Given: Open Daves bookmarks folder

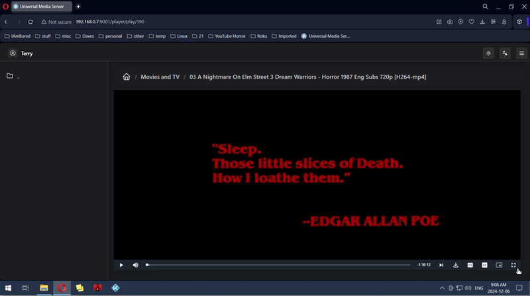Looking at the screenshot, I should pyautogui.click(x=85, y=36).
